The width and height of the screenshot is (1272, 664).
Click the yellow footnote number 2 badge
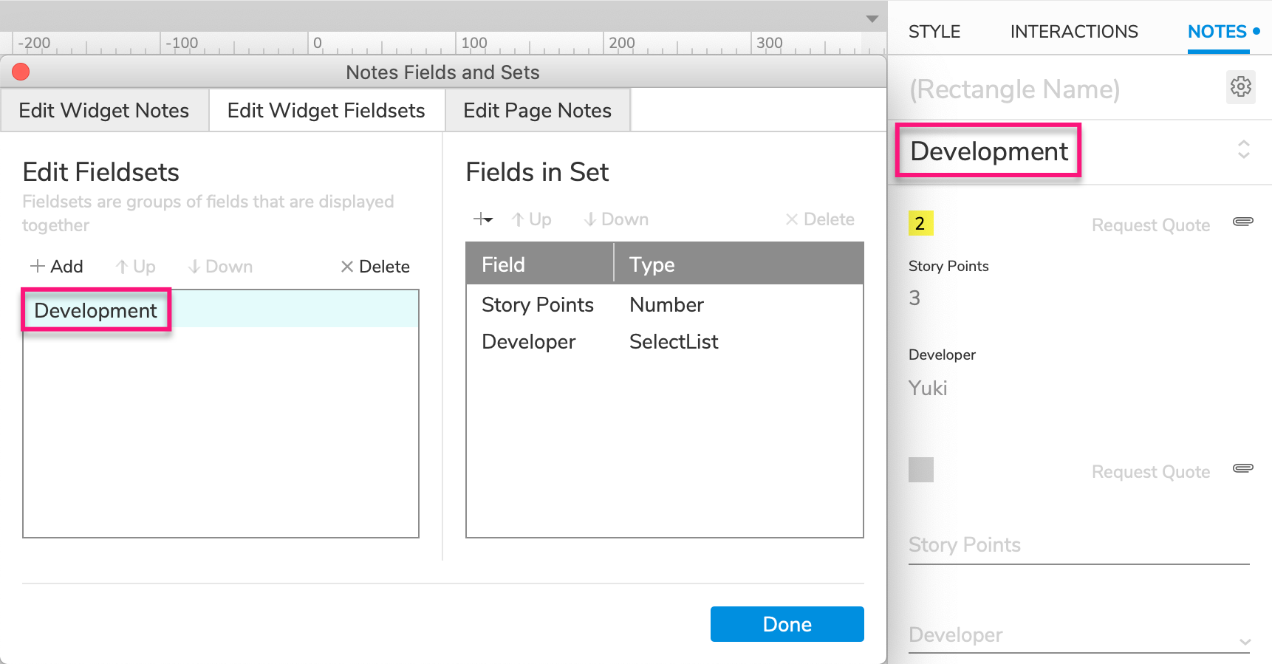(x=920, y=223)
